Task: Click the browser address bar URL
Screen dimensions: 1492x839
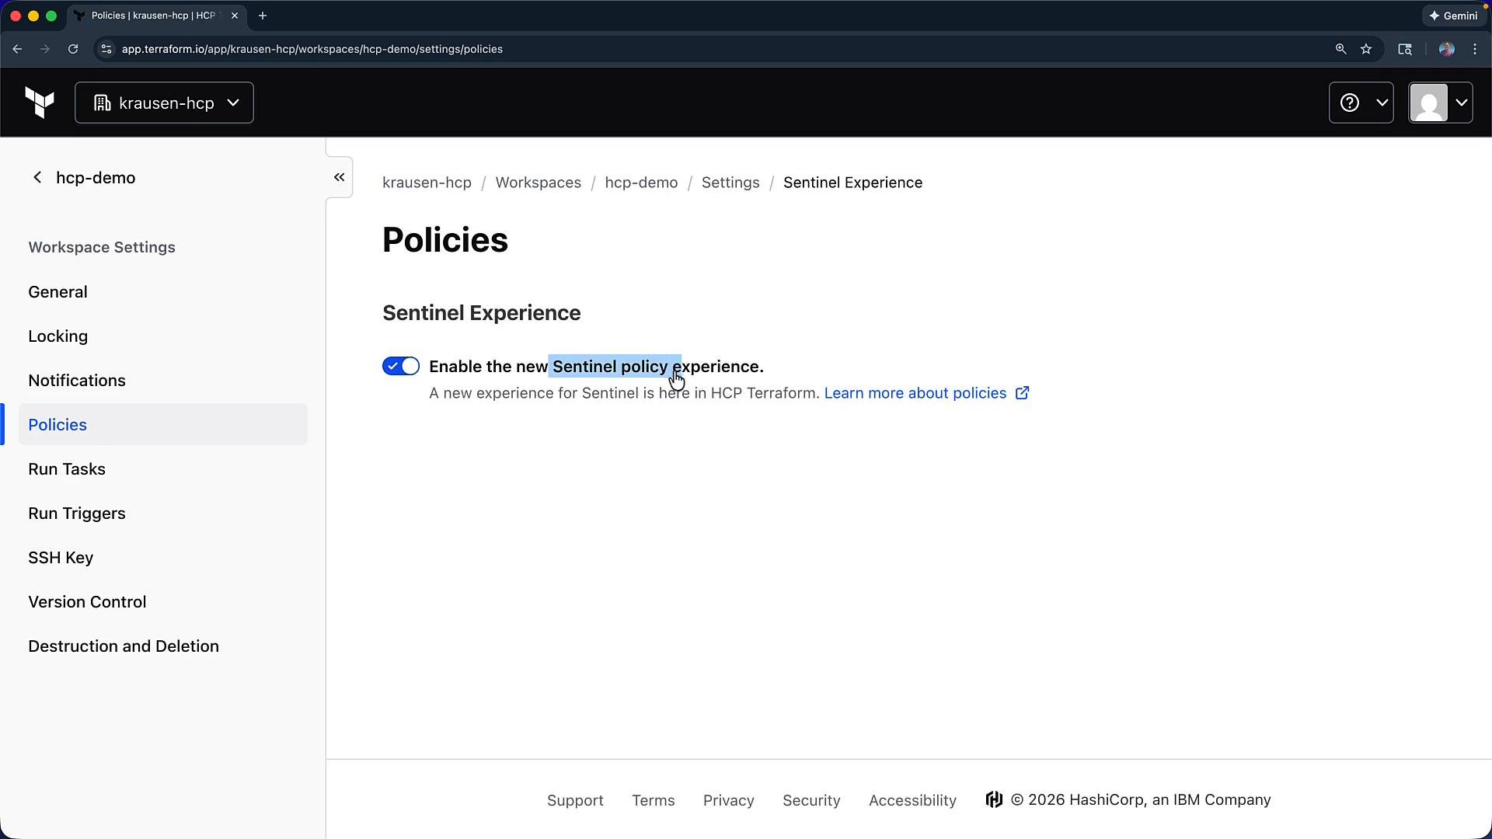Action: click(x=312, y=49)
